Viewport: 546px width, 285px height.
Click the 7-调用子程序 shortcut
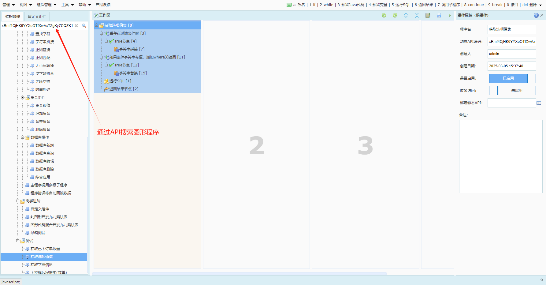pos(449,5)
